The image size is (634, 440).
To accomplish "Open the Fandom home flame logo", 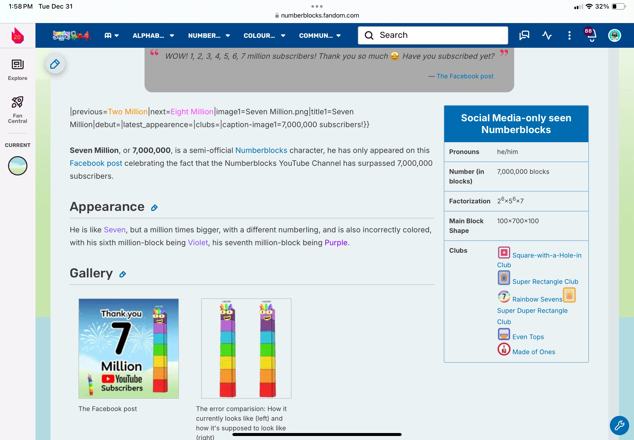I will click(x=17, y=35).
